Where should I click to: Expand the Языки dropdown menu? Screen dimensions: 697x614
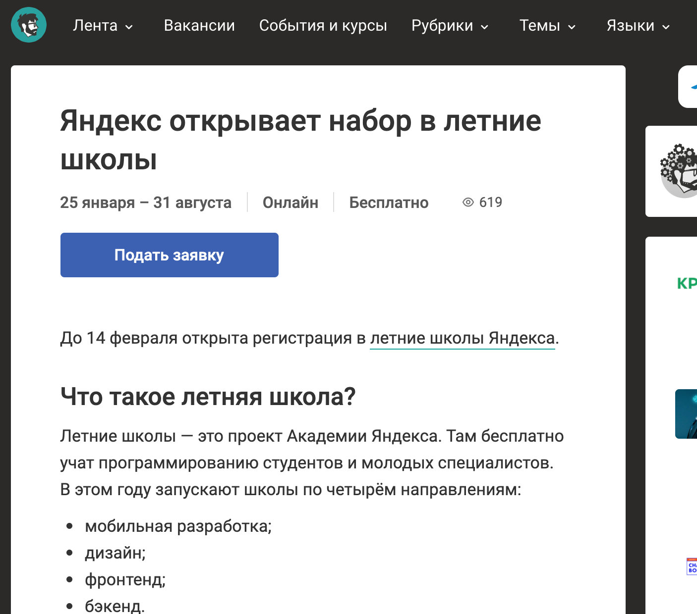coord(639,25)
